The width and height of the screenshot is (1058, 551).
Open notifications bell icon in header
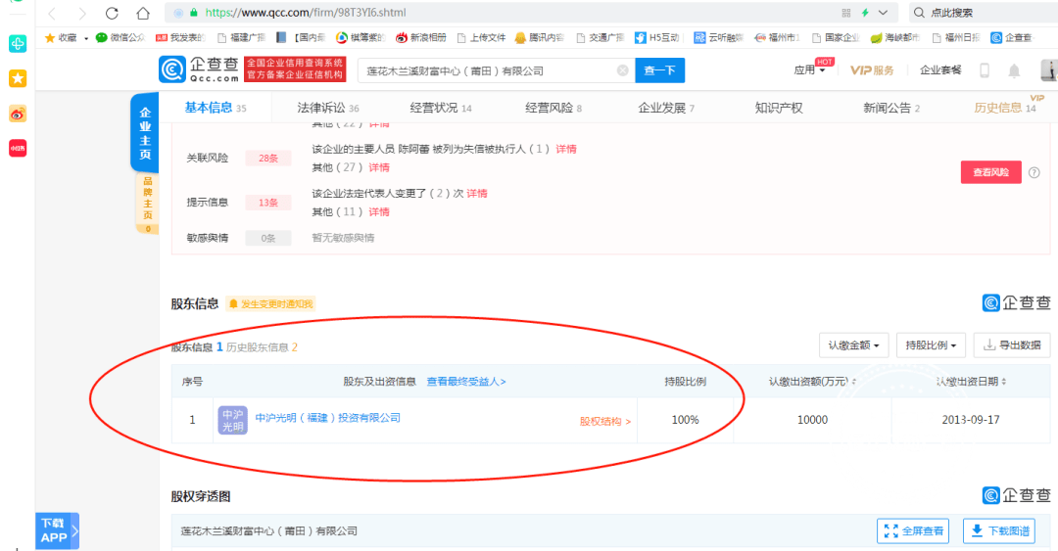1014,70
